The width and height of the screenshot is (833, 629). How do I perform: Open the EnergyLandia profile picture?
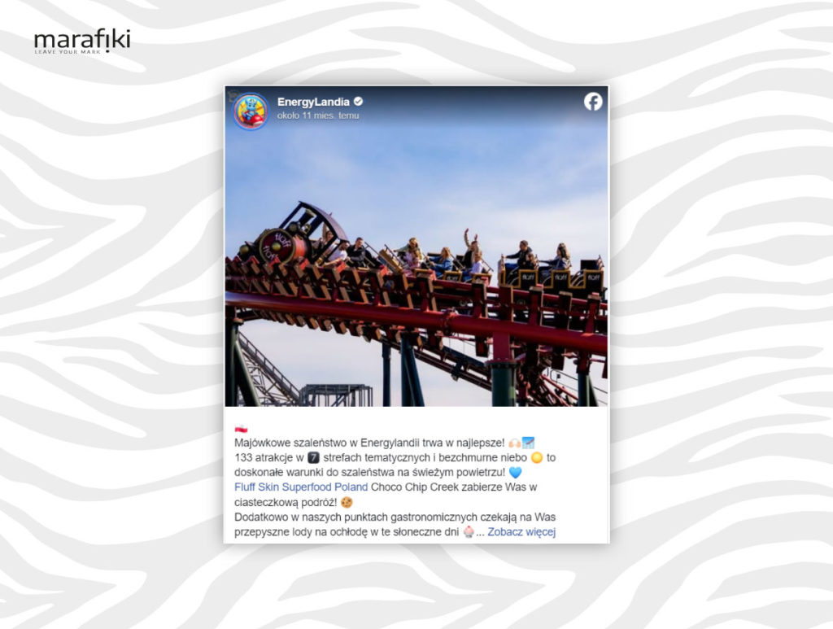251,111
